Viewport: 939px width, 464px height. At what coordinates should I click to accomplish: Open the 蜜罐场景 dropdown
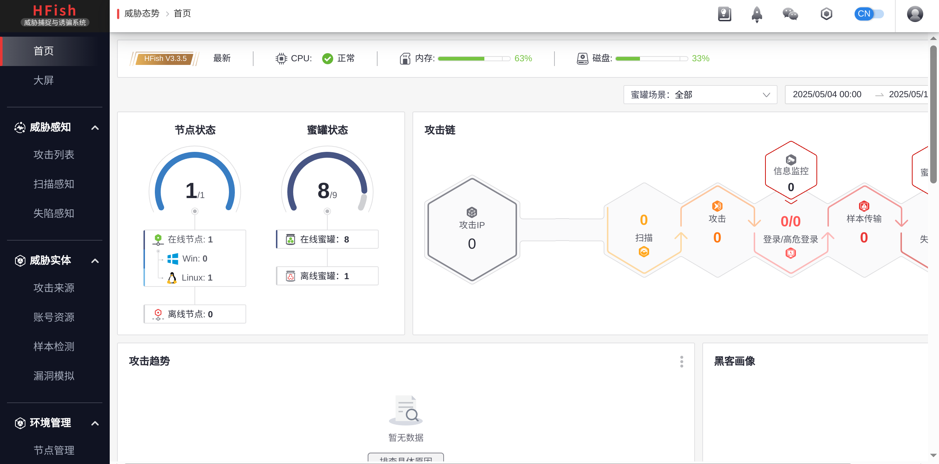700,95
